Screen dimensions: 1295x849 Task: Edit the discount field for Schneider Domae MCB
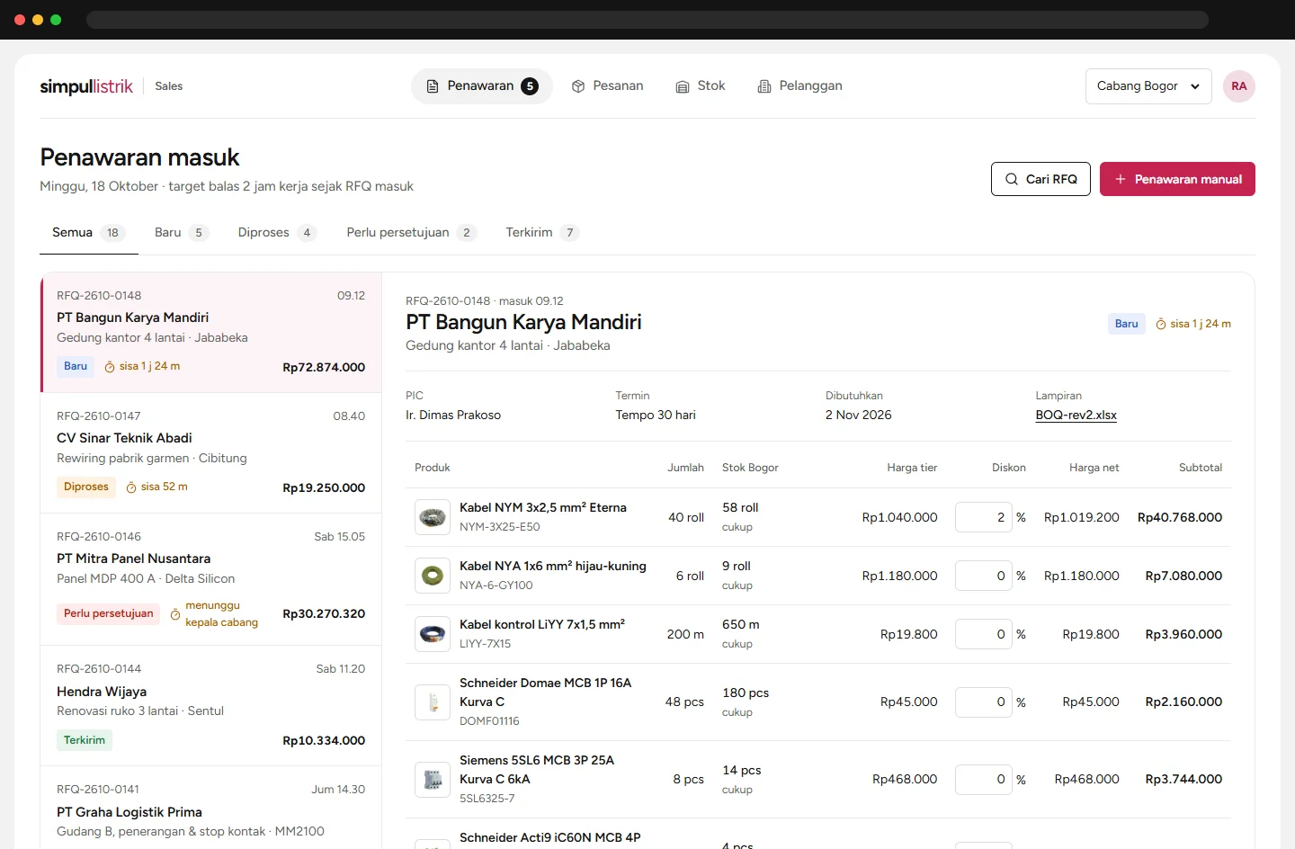[x=984, y=702]
